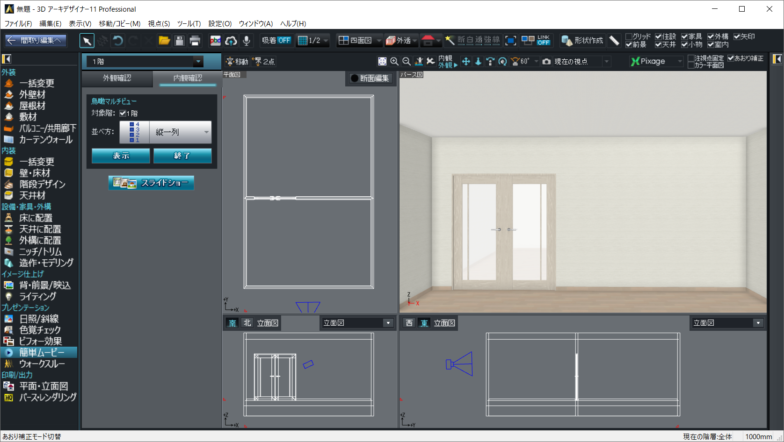This screenshot has width=784, height=442.
Task: Open the 現在の視点 viewpoint dropdown
Action: tap(607, 62)
